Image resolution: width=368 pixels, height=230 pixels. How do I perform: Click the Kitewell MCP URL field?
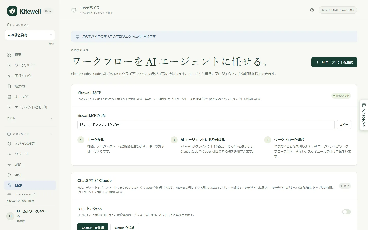click(x=206, y=125)
